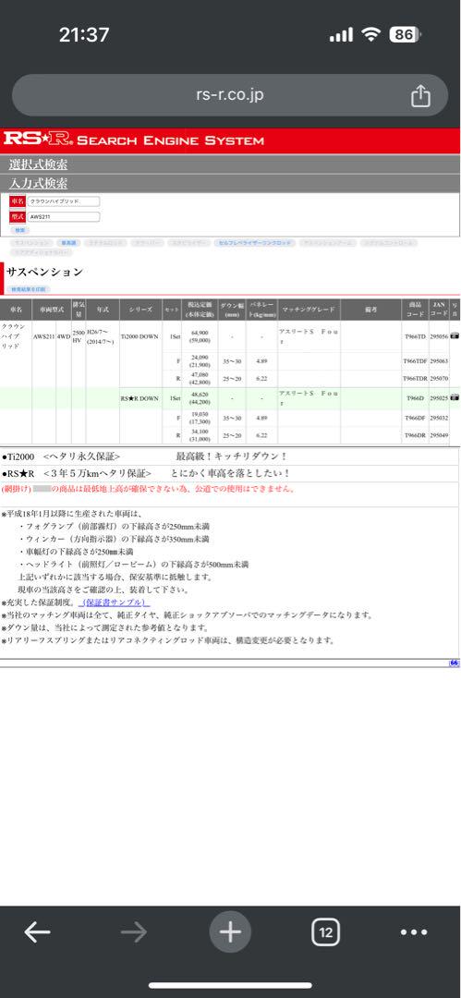Select product code T966D
Viewport: 461px width, 998px height.
point(416,397)
